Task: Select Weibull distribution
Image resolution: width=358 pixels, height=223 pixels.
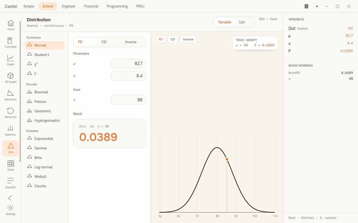Action: [44, 176]
